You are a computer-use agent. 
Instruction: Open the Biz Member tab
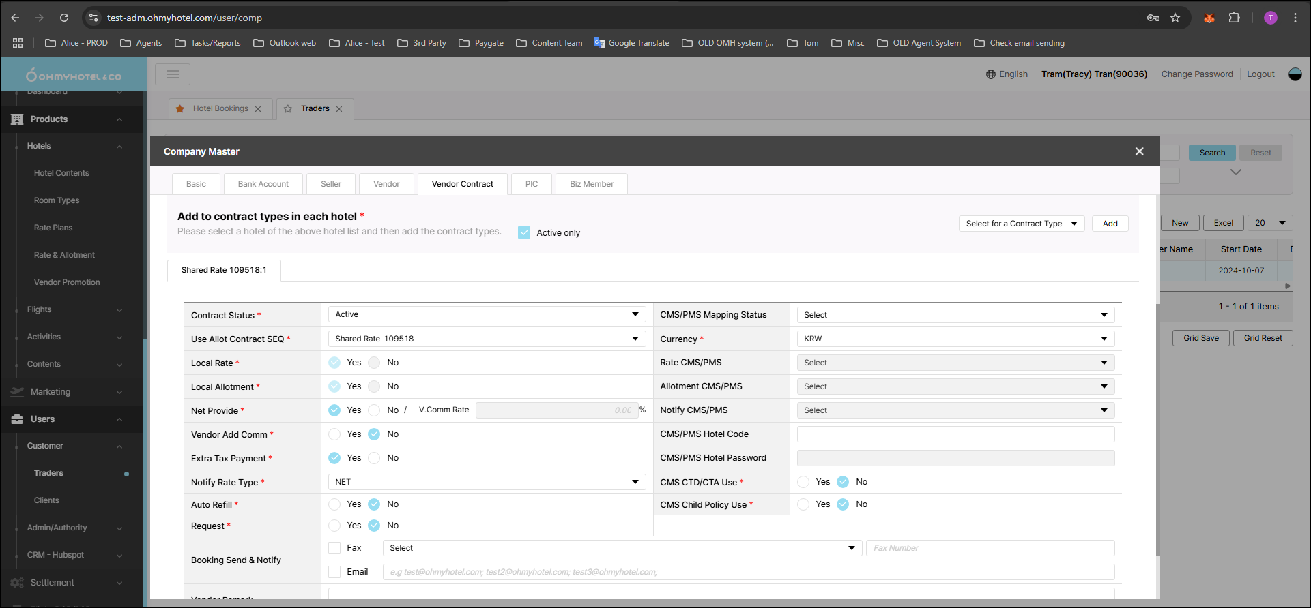[x=591, y=184]
